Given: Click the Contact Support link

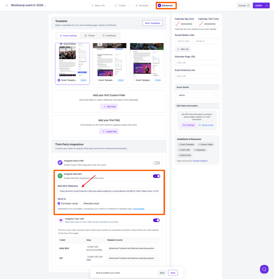Looking at the screenshot, I should 200,161.
